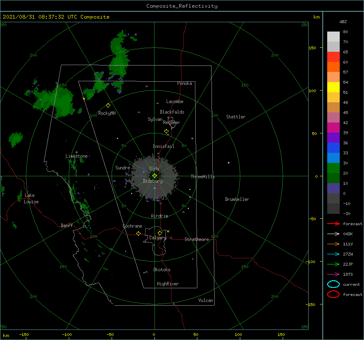
Task: Click the Limestone label
Action: click(x=76, y=156)
